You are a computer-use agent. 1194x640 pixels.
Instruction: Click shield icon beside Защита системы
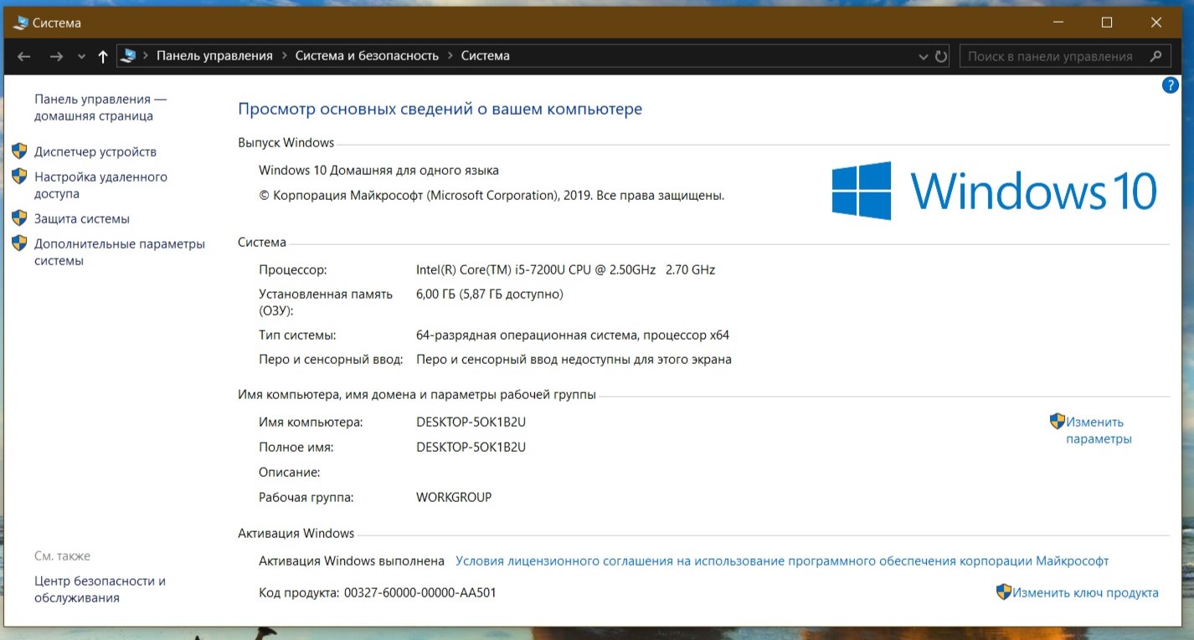tap(19, 218)
